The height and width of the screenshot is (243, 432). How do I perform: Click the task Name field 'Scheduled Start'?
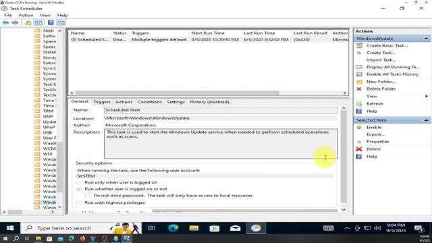pos(221,110)
